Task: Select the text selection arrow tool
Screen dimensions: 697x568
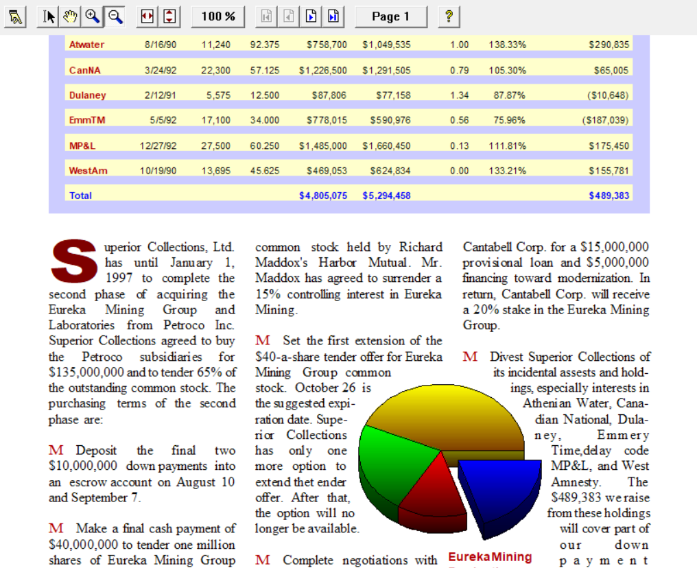Action: [x=49, y=17]
